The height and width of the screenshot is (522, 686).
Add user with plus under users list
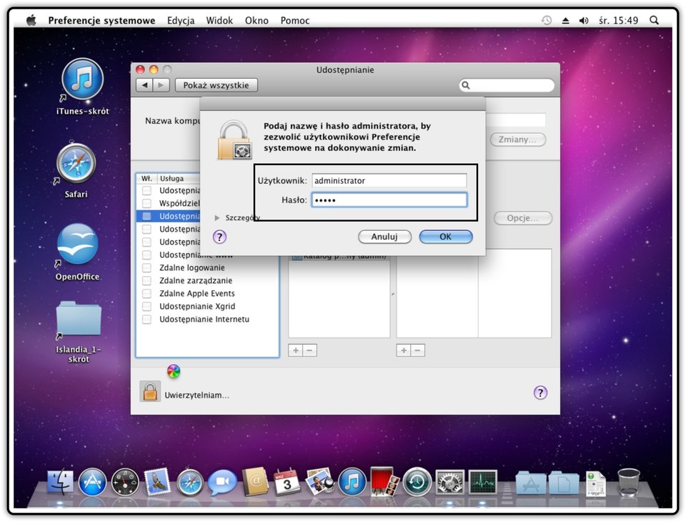coord(403,350)
